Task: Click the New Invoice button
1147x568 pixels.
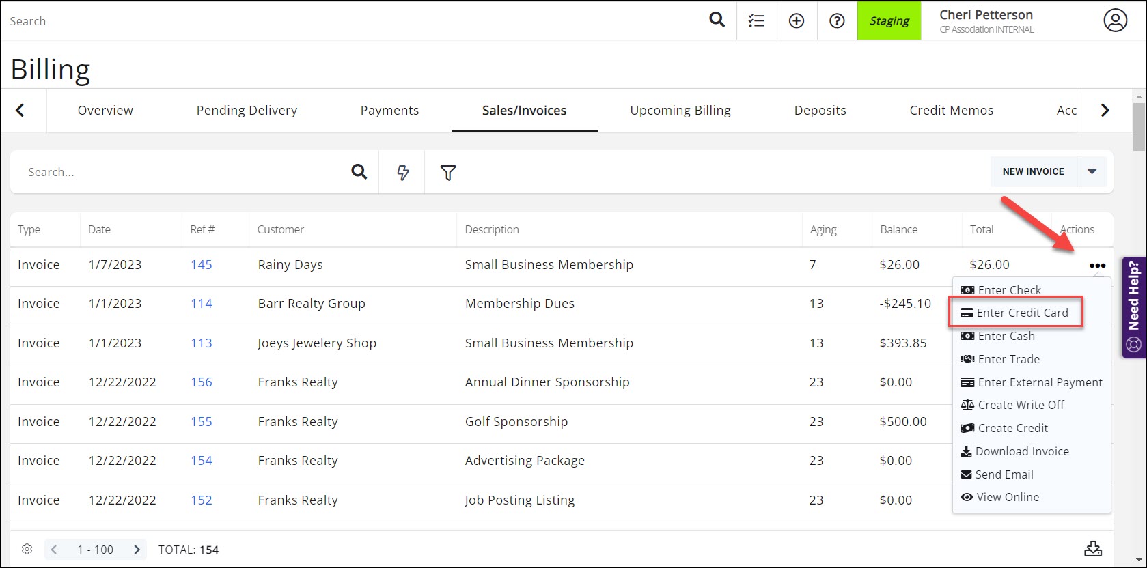Action: point(1033,171)
